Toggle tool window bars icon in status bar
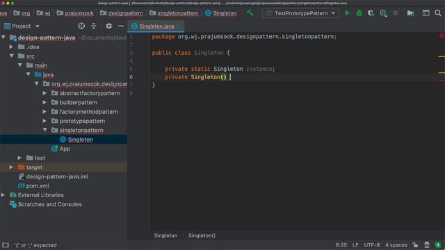The image size is (445, 250). [6, 245]
